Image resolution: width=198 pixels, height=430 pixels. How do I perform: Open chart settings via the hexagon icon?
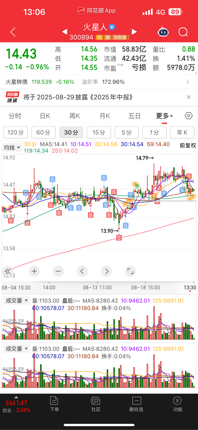pyautogui.click(x=189, y=116)
